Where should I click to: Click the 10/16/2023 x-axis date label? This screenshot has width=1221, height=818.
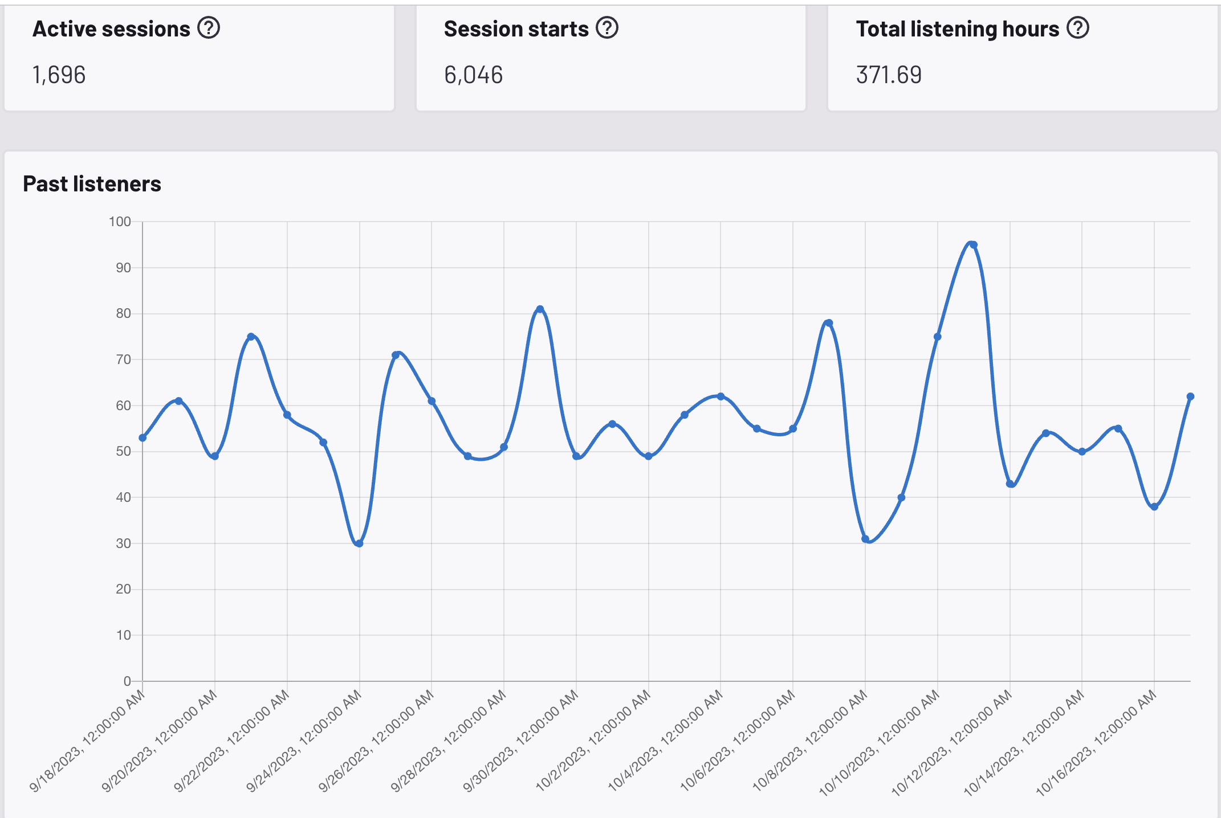[1096, 742]
